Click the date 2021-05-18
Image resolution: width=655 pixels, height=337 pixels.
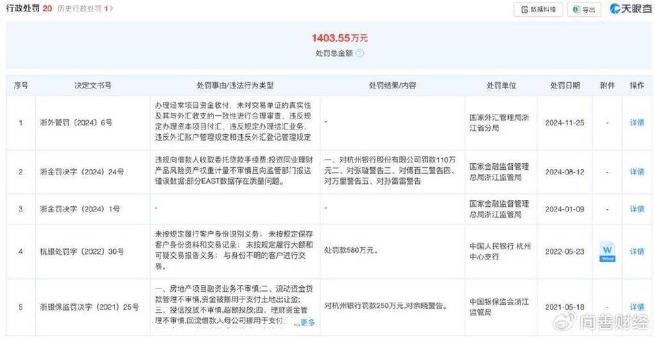coord(565,307)
